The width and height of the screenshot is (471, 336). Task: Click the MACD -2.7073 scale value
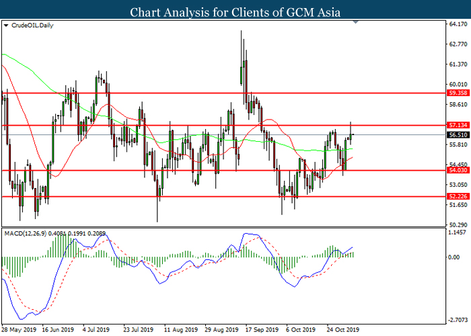458,320
